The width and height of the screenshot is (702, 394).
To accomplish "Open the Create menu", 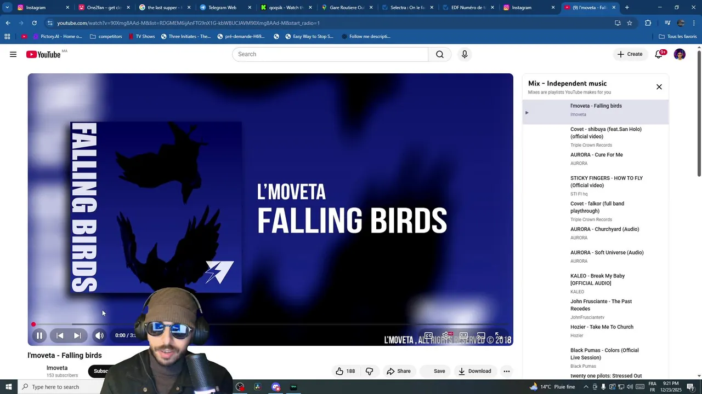I will pyautogui.click(x=630, y=54).
